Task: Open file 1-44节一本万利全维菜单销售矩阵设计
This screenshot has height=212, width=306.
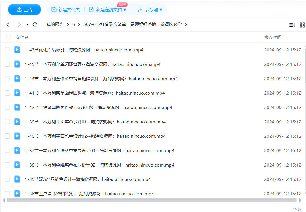Action: [x=101, y=79]
